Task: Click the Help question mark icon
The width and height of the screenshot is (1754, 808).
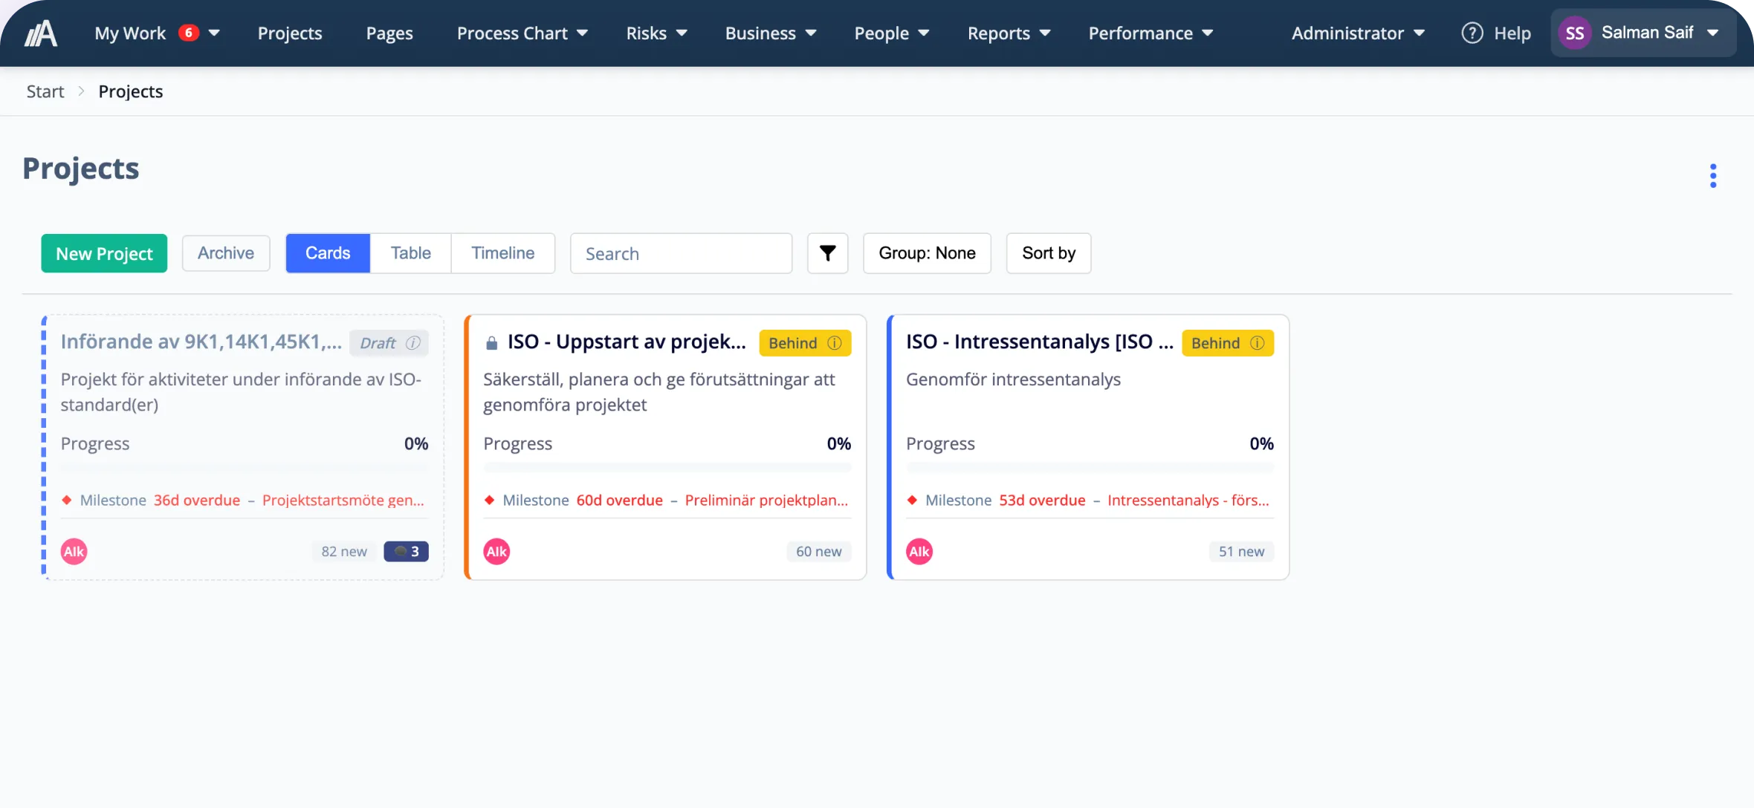Action: 1472,33
